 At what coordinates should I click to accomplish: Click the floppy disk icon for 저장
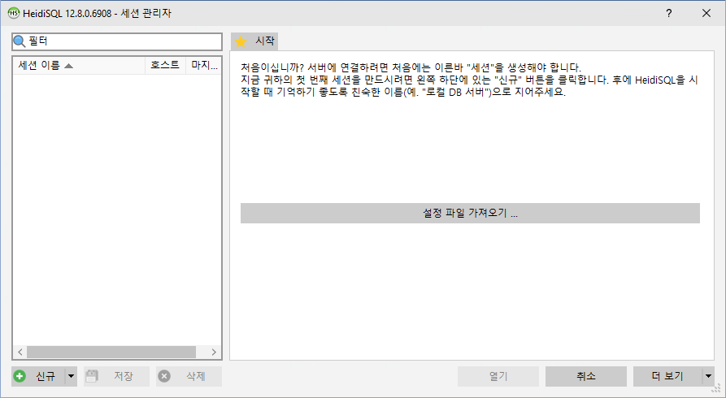click(x=92, y=376)
